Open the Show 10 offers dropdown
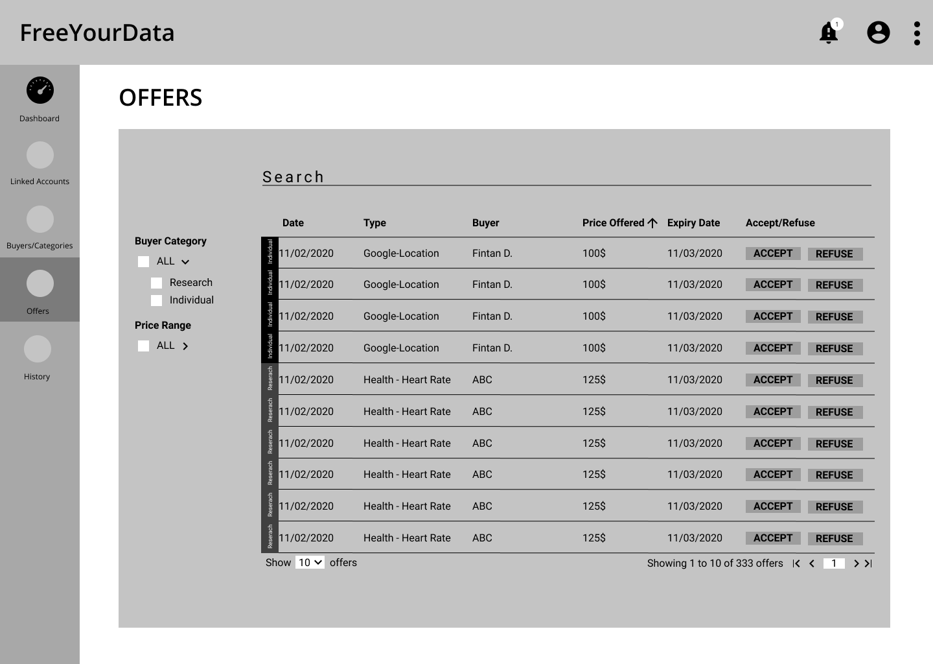The image size is (933, 664). click(310, 562)
